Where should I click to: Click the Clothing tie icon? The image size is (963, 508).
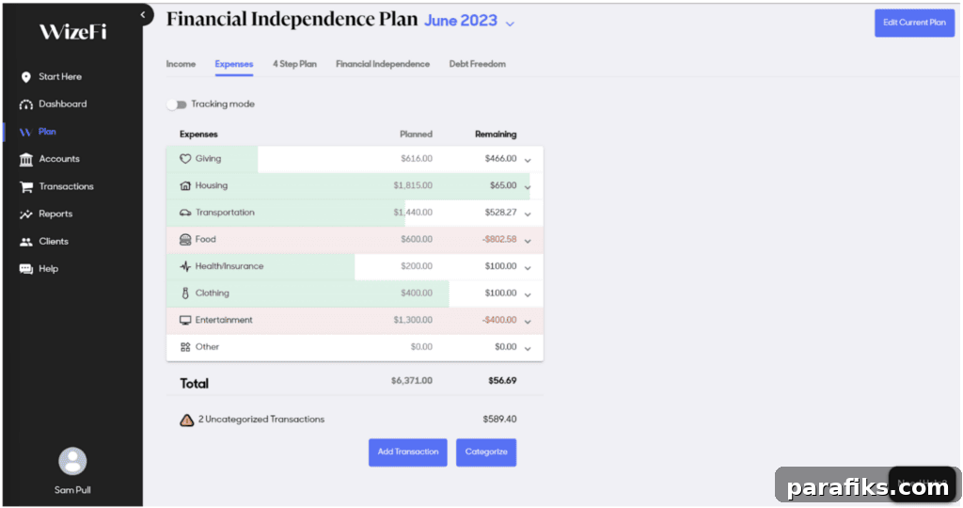pos(185,294)
